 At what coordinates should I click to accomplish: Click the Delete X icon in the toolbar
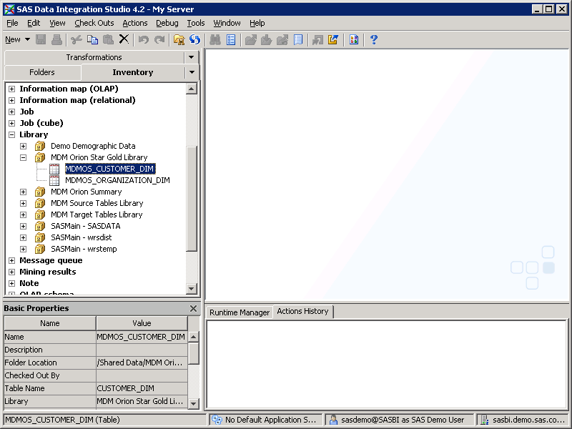pos(123,40)
